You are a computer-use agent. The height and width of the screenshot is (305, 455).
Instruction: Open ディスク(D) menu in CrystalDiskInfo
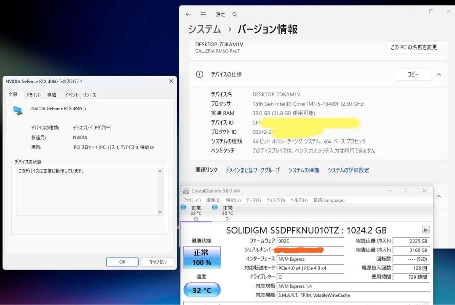click(276, 200)
